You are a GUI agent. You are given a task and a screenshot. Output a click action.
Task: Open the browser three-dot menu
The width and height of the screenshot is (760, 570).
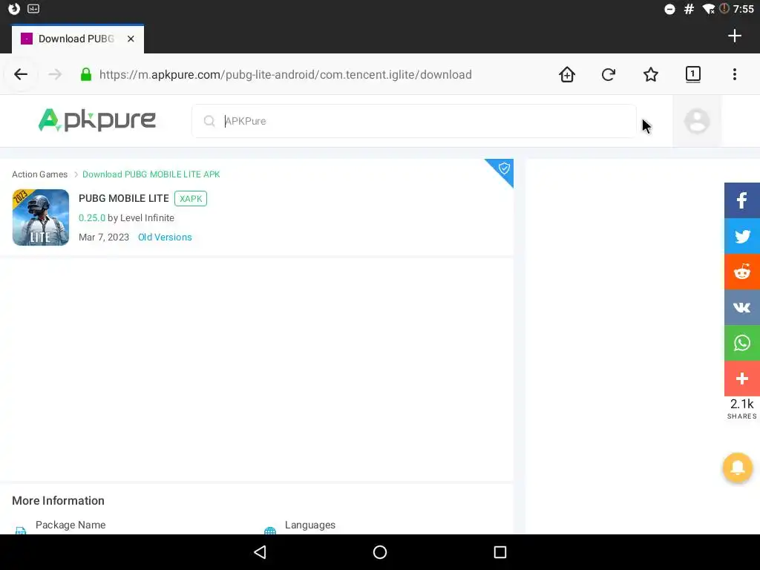click(x=734, y=74)
